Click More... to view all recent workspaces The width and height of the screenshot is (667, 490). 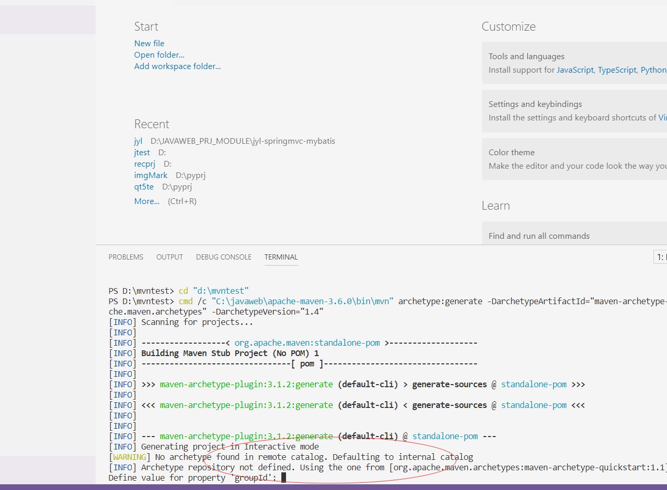[147, 201]
